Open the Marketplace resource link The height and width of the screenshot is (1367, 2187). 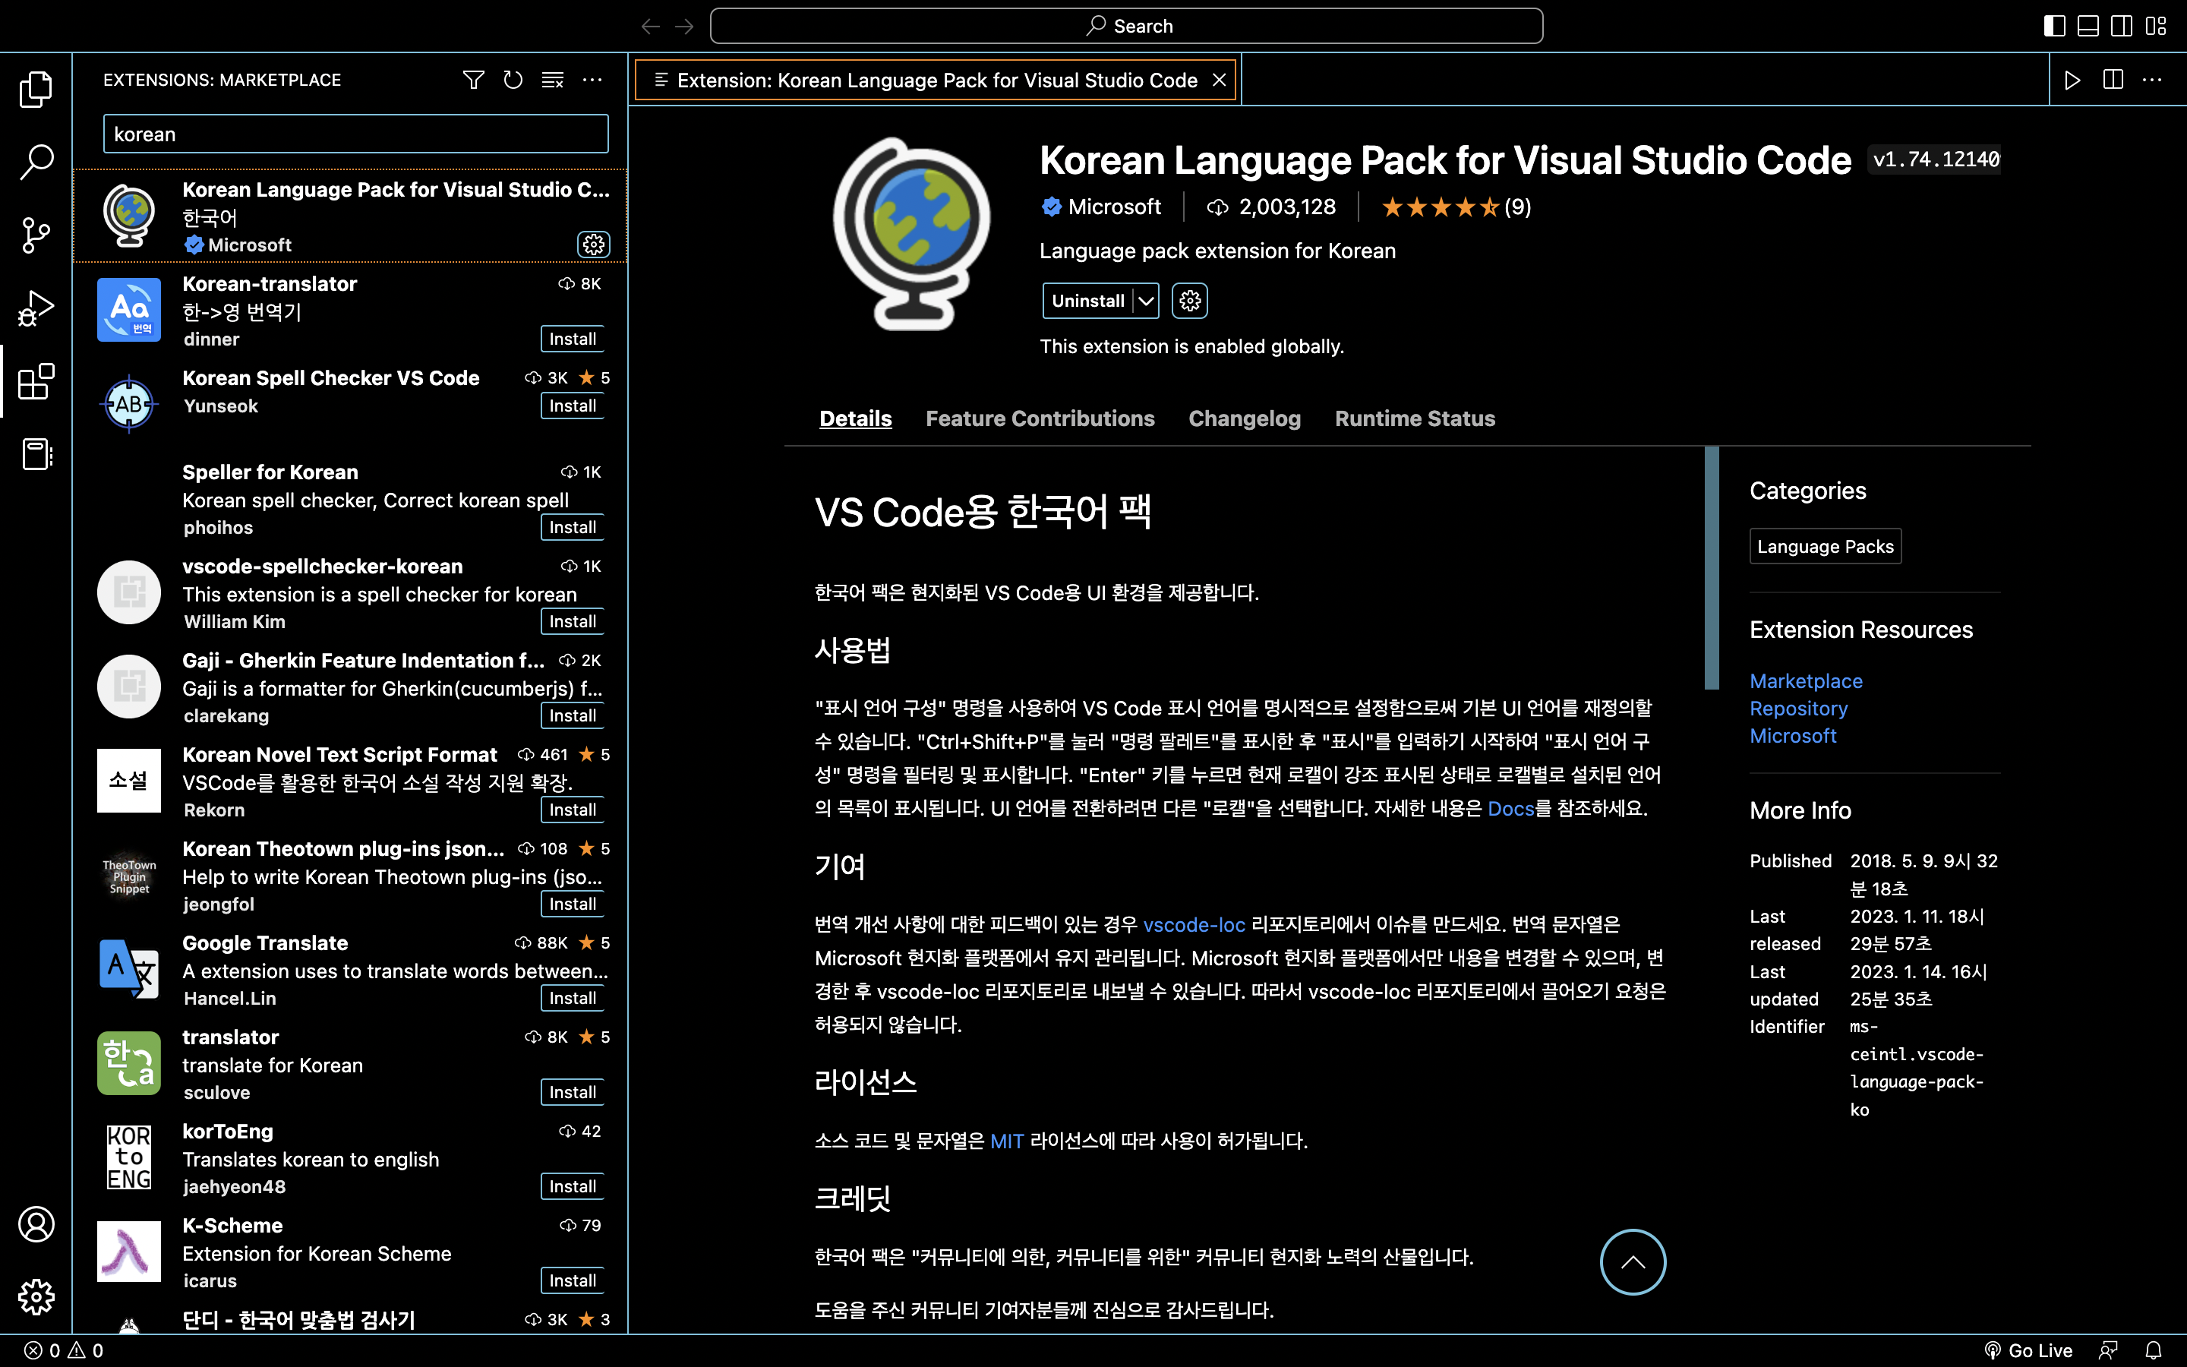(1806, 680)
